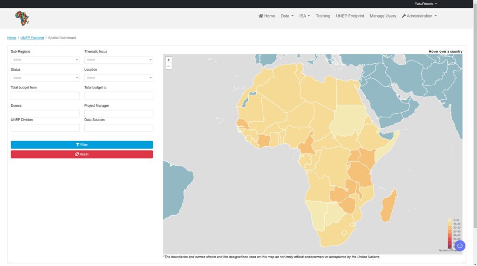Viewport: 477px width, 266px height.
Task: Open the Training page
Action: 323,16
